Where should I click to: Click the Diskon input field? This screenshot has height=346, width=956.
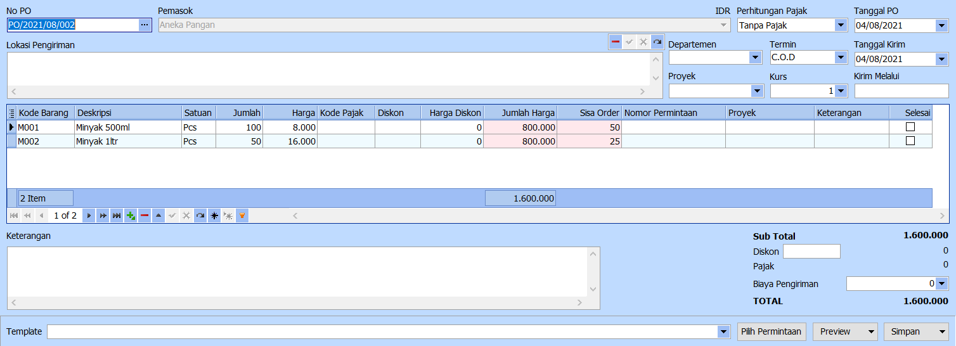click(811, 252)
